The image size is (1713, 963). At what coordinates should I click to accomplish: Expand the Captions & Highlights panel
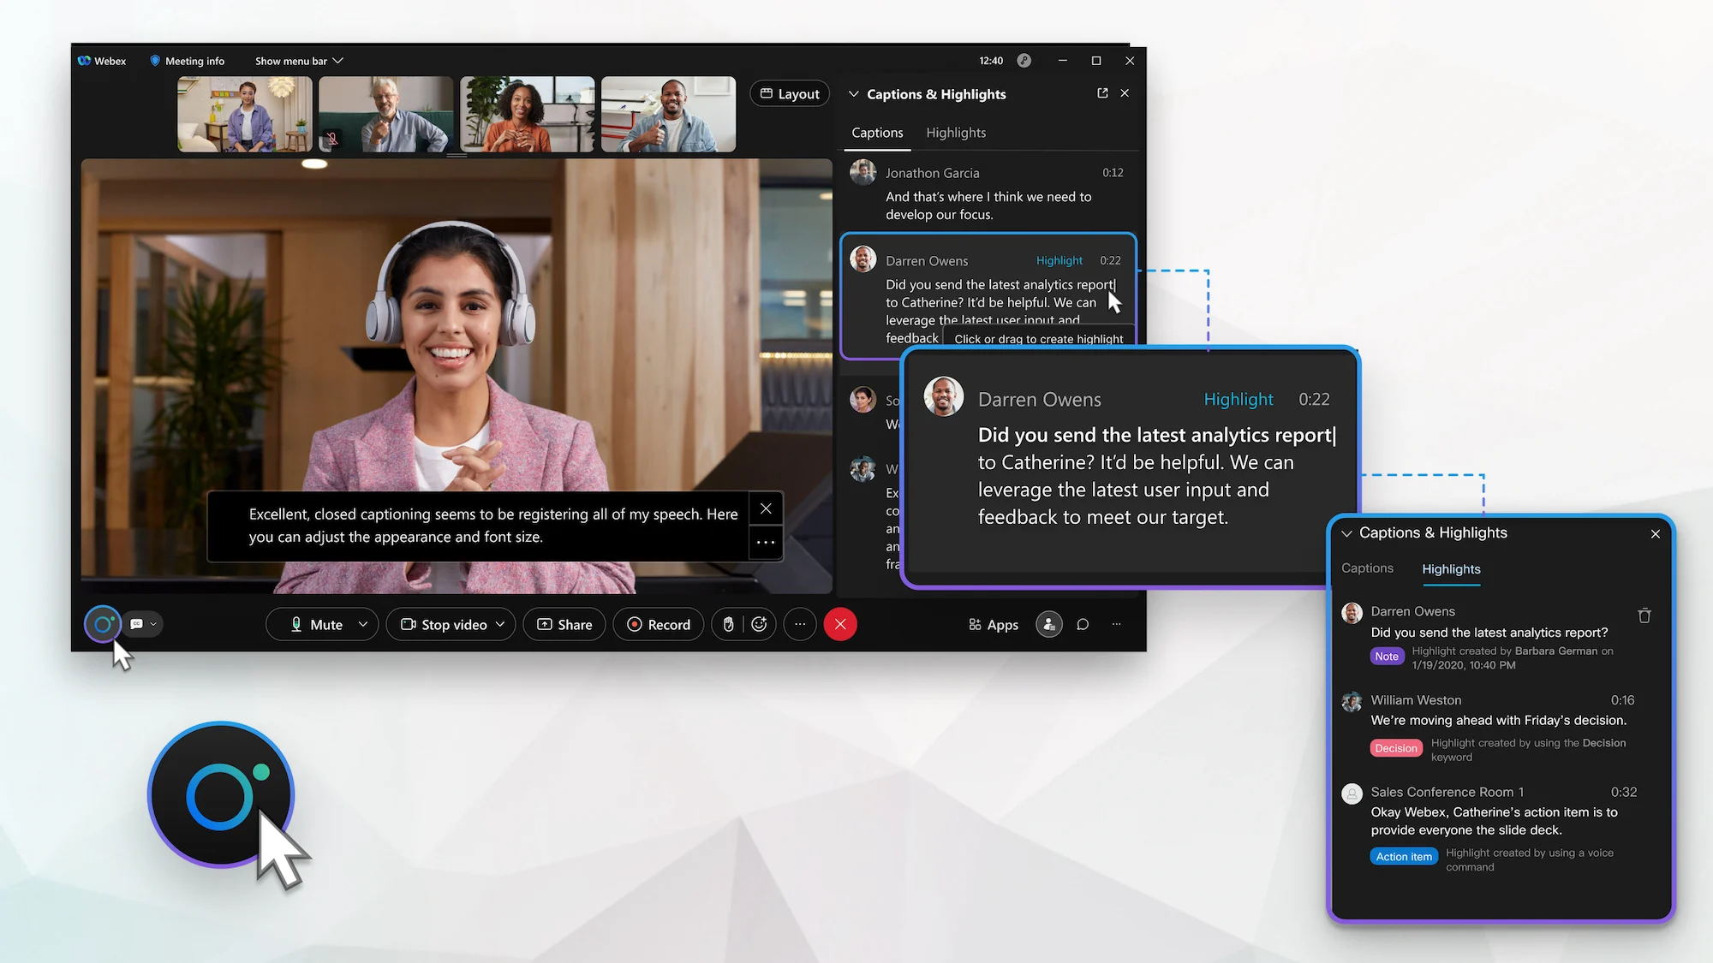click(1100, 93)
